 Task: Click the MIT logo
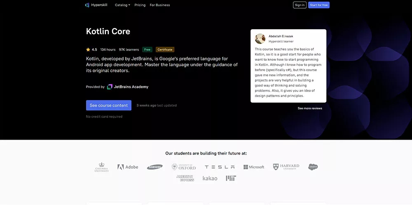tap(231, 178)
